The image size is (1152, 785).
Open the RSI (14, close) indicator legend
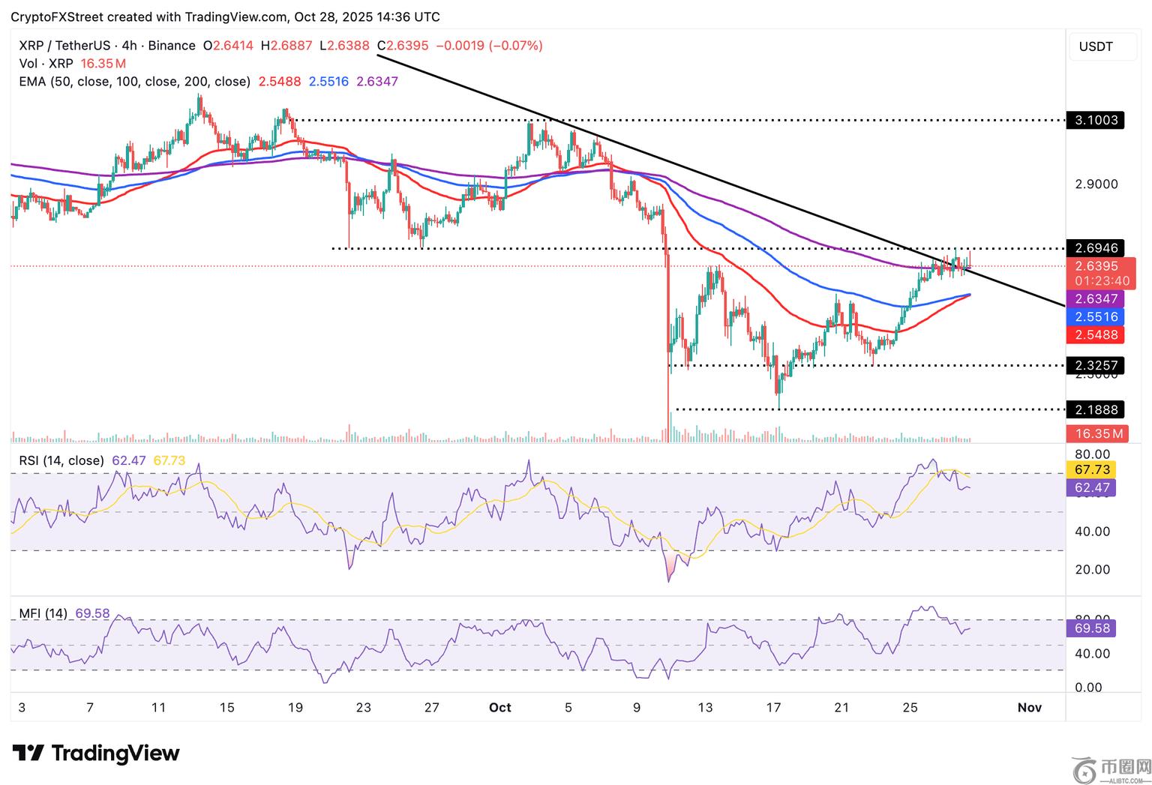pos(61,460)
